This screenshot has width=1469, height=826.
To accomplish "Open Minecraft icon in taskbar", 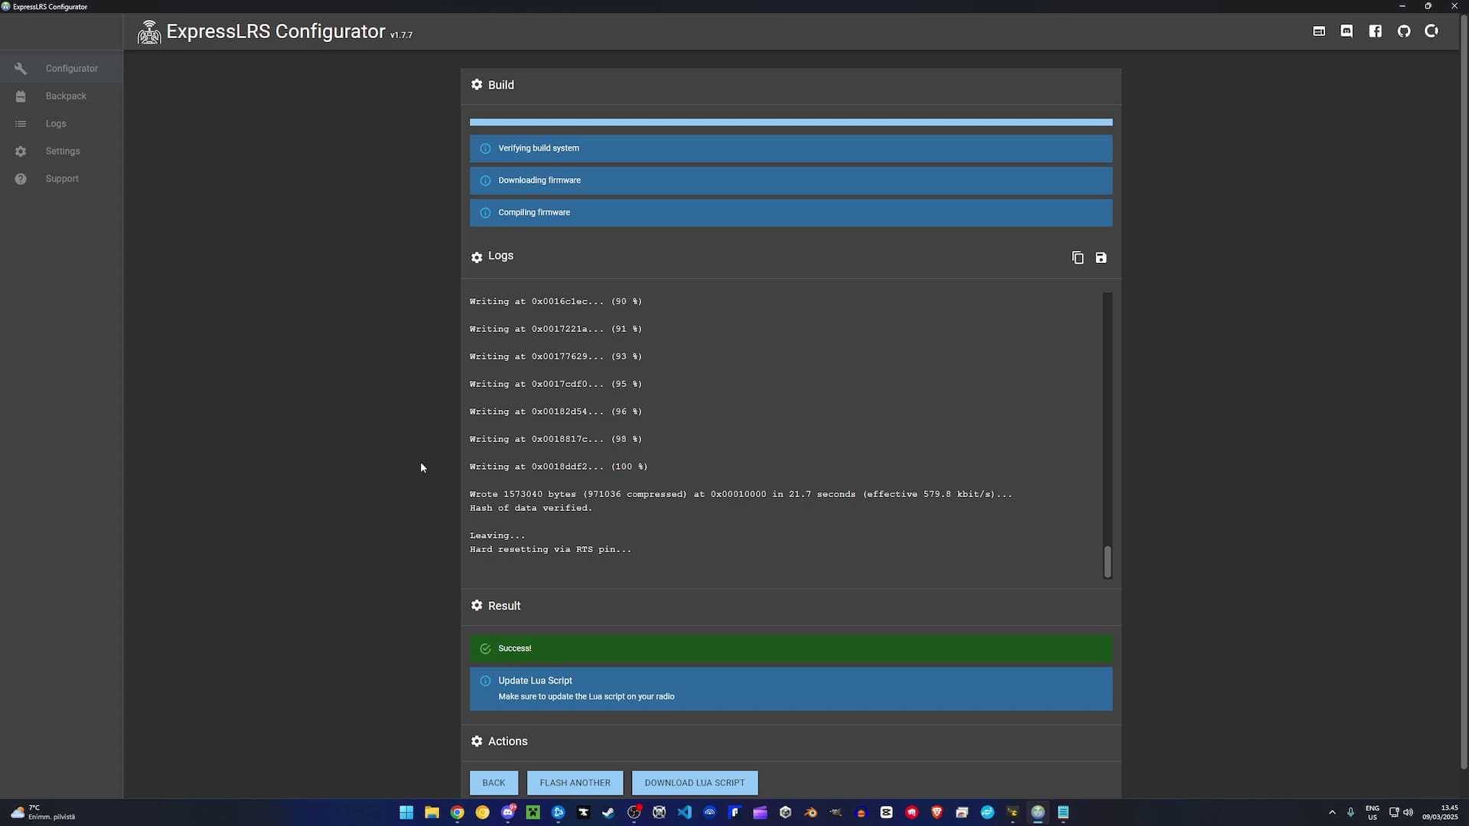I will point(533,812).
